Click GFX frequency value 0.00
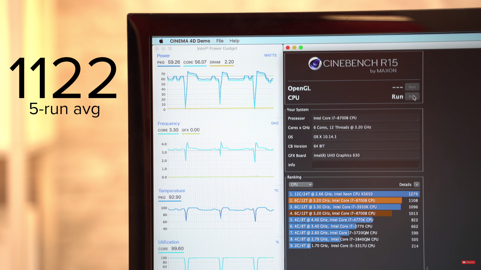This screenshot has width=481, height=270. point(195,130)
